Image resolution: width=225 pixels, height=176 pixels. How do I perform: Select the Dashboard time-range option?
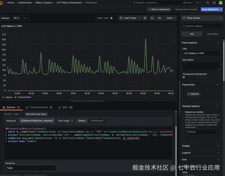tap(97, 121)
